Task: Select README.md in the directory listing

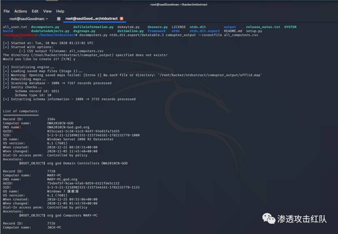Action: tap(233, 31)
